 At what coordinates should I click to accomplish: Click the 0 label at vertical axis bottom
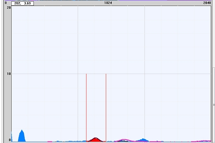10,140
